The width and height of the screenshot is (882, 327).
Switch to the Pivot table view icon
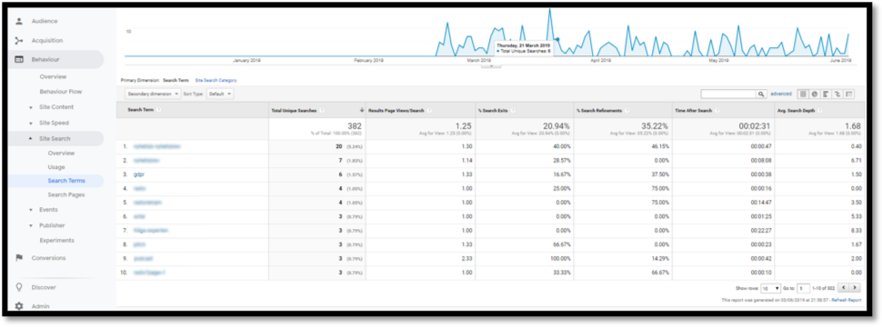pyautogui.click(x=849, y=94)
